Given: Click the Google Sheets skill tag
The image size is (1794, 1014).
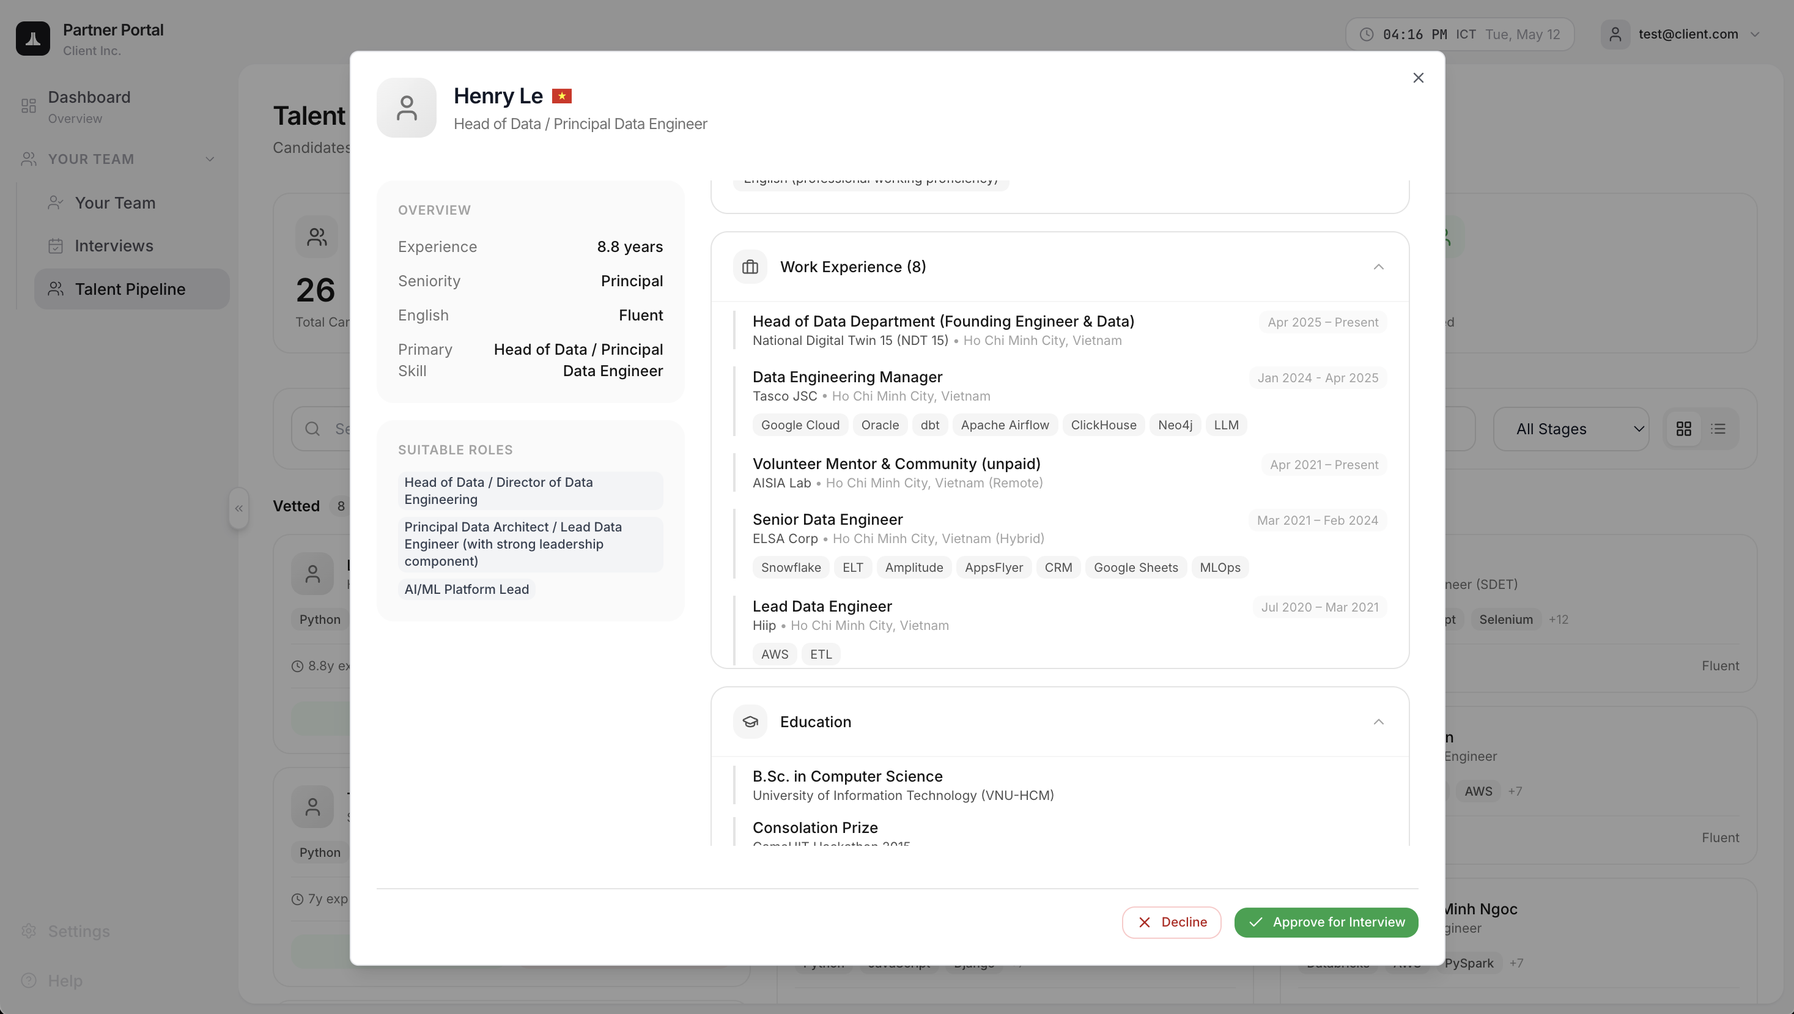Looking at the screenshot, I should [1135, 568].
